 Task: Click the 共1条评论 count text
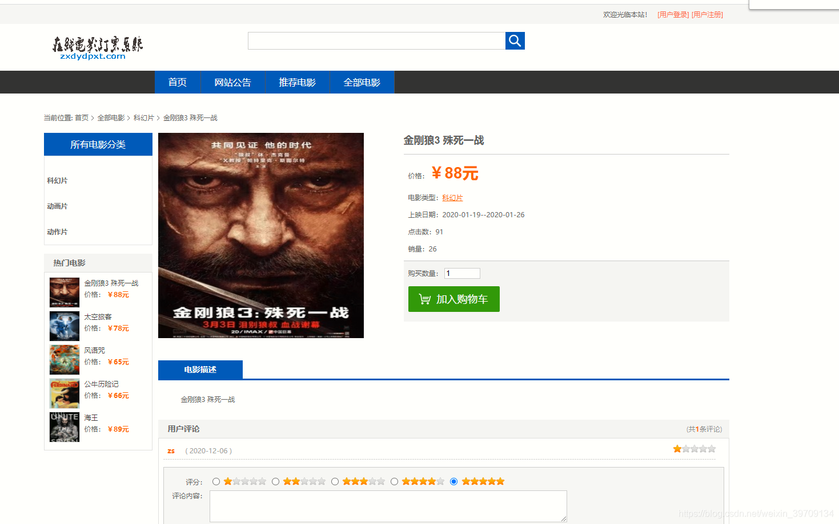pyautogui.click(x=704, y=429)
